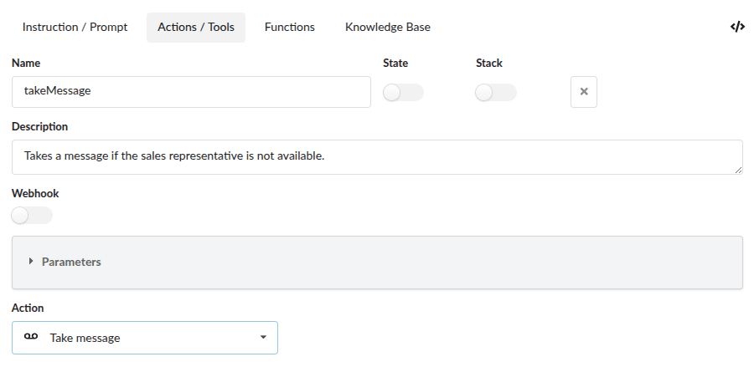Open the code view icon

click(x=737, y=27)
